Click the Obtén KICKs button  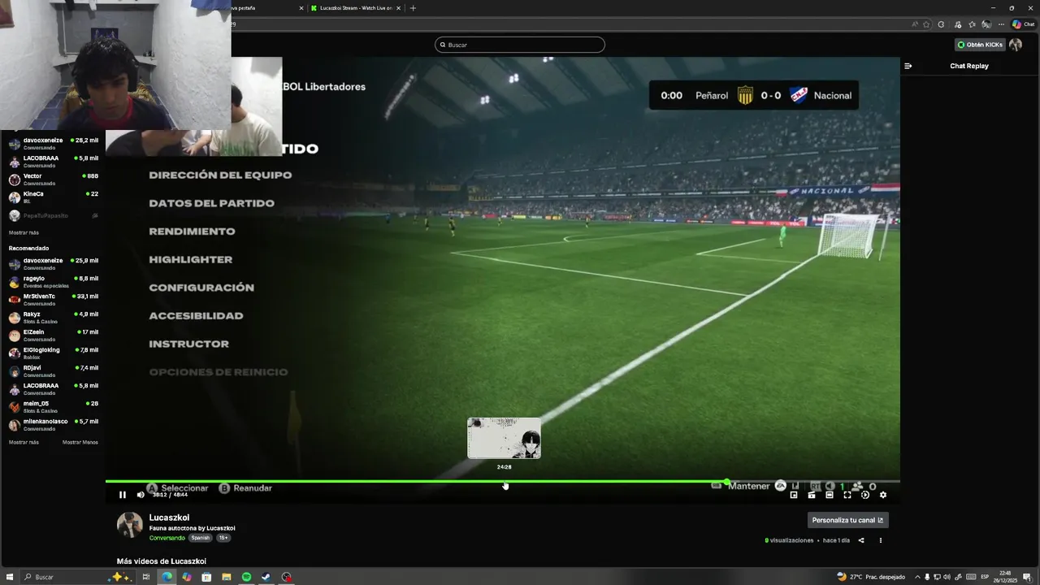coord(980,45)
